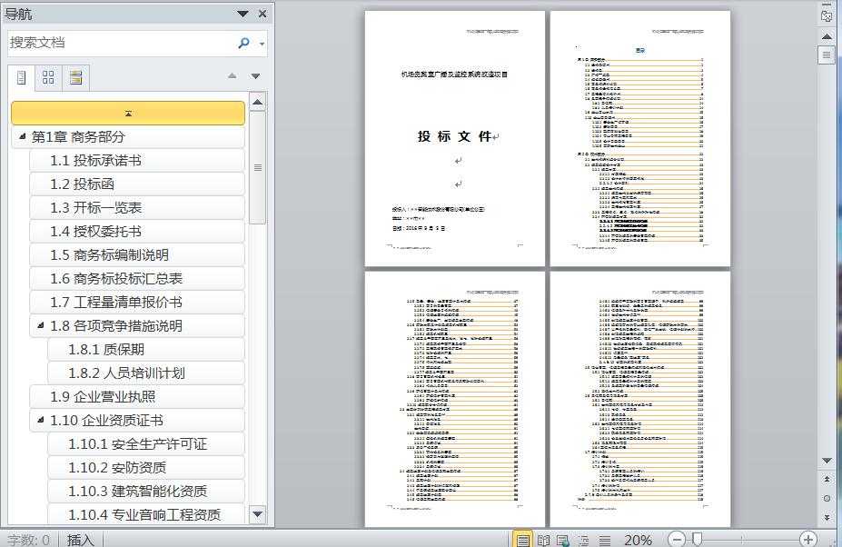Switch to the page thumbnails browse tab
842x547 pixels.
(x=48, y=77)
